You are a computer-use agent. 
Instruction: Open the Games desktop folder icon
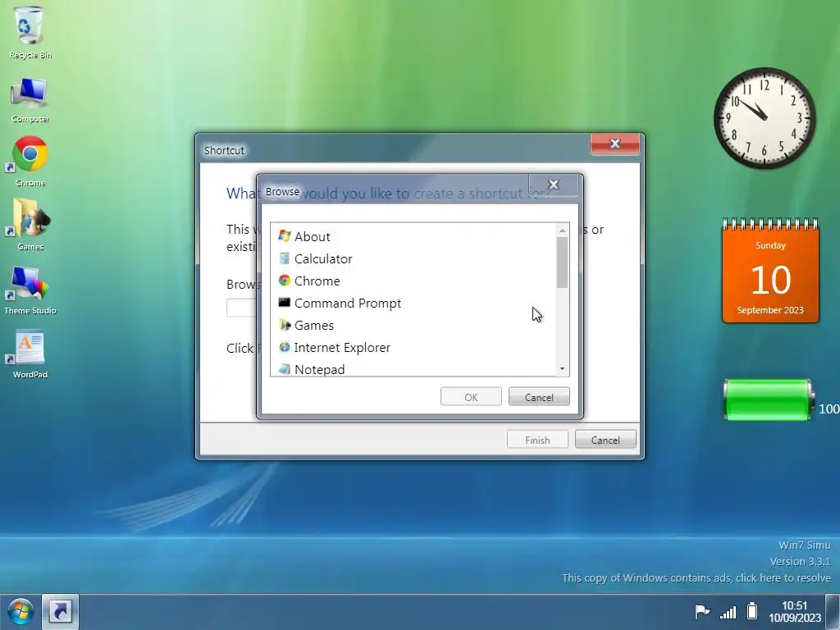tap(30, 225)
